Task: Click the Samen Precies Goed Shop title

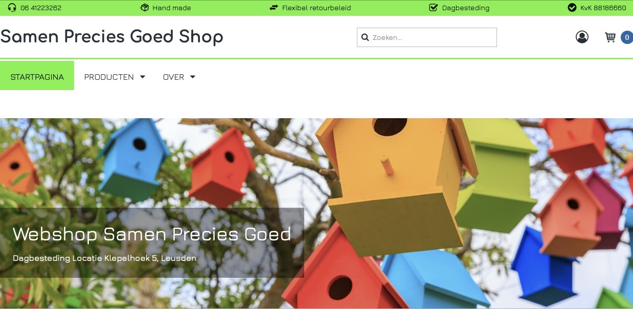Action: (x=111, y=37)
